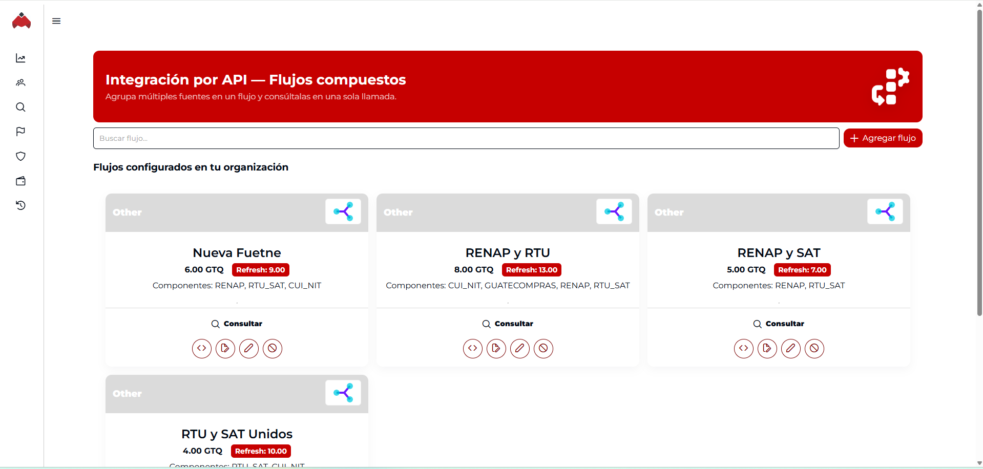Open the wallet sidebar icon
983x469 pixels.
[20, 181]
